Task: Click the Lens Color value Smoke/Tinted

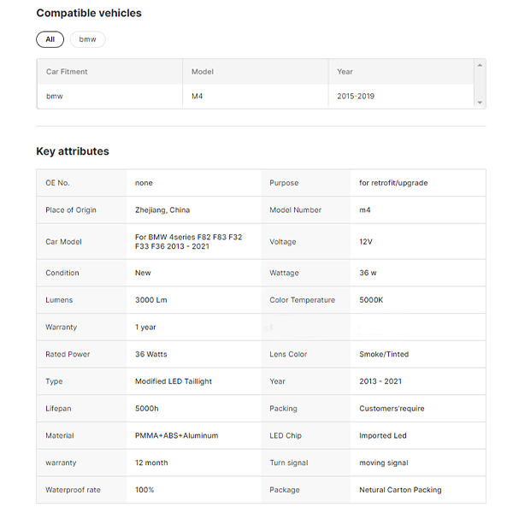Action: point(384,354)
